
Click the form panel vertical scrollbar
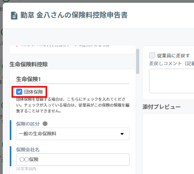pyautogui.click(x=138, y=61)
